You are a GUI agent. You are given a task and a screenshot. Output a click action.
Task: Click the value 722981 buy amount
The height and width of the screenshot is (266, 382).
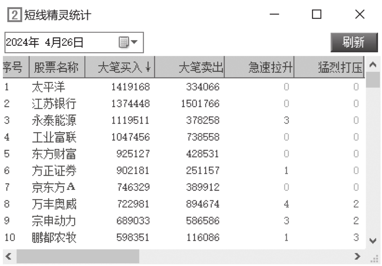click(133, 204)
